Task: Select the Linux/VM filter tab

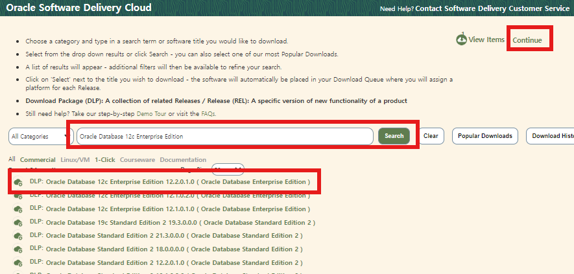Action: click(75, 160)
